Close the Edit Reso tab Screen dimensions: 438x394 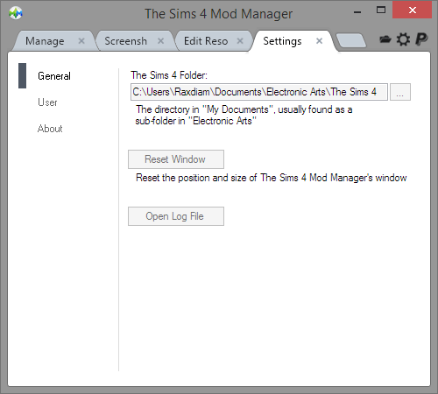pos(240,41)
